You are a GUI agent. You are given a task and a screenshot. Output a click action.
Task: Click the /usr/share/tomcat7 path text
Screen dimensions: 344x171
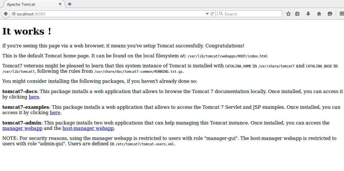tap(276, 66)
